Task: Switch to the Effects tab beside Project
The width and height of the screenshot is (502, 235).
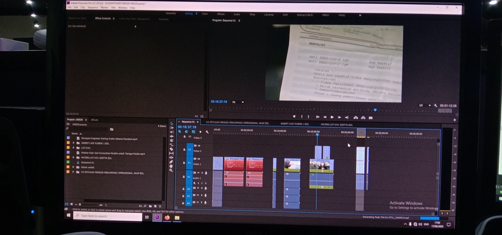Action: (95, 120)
